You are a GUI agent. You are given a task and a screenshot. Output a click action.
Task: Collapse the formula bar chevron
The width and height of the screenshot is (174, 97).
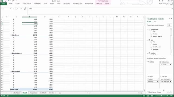pos(172,9)
